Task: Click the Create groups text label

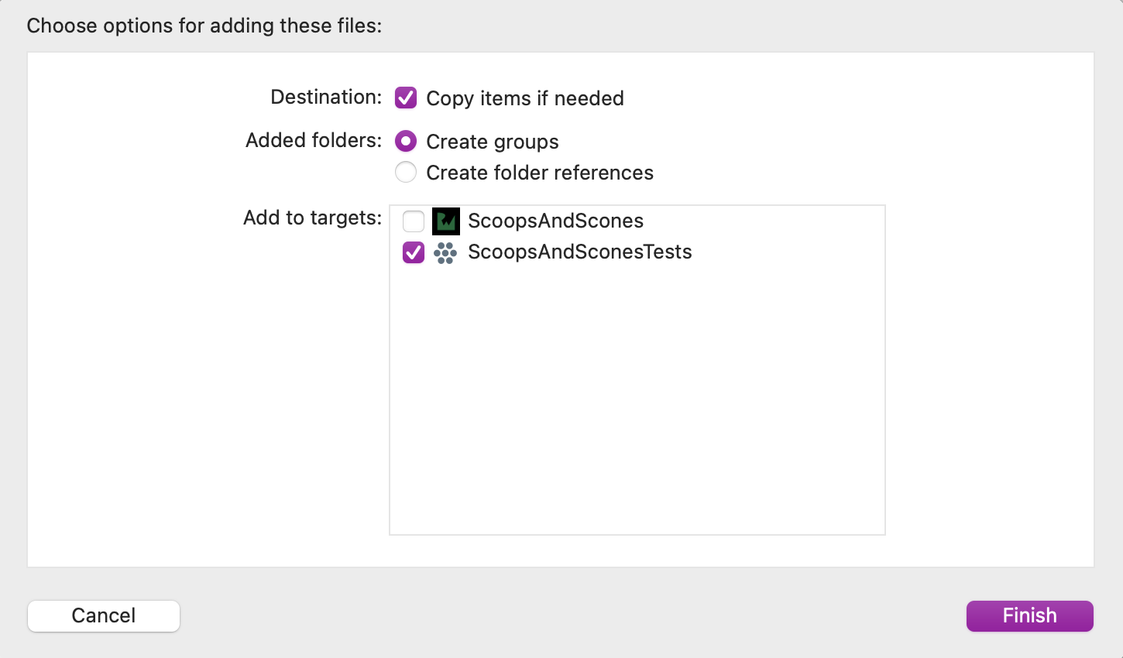Action: (x=492, y=142)
